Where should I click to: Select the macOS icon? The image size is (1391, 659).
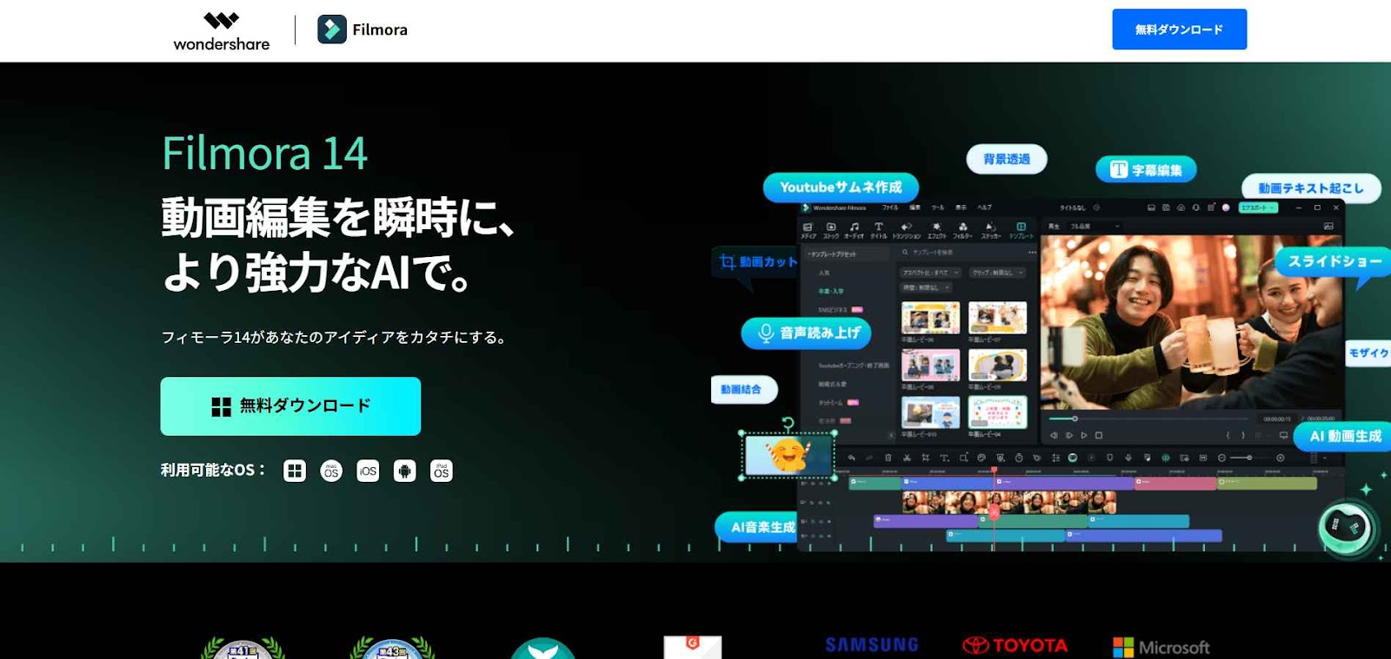(331, 471)
